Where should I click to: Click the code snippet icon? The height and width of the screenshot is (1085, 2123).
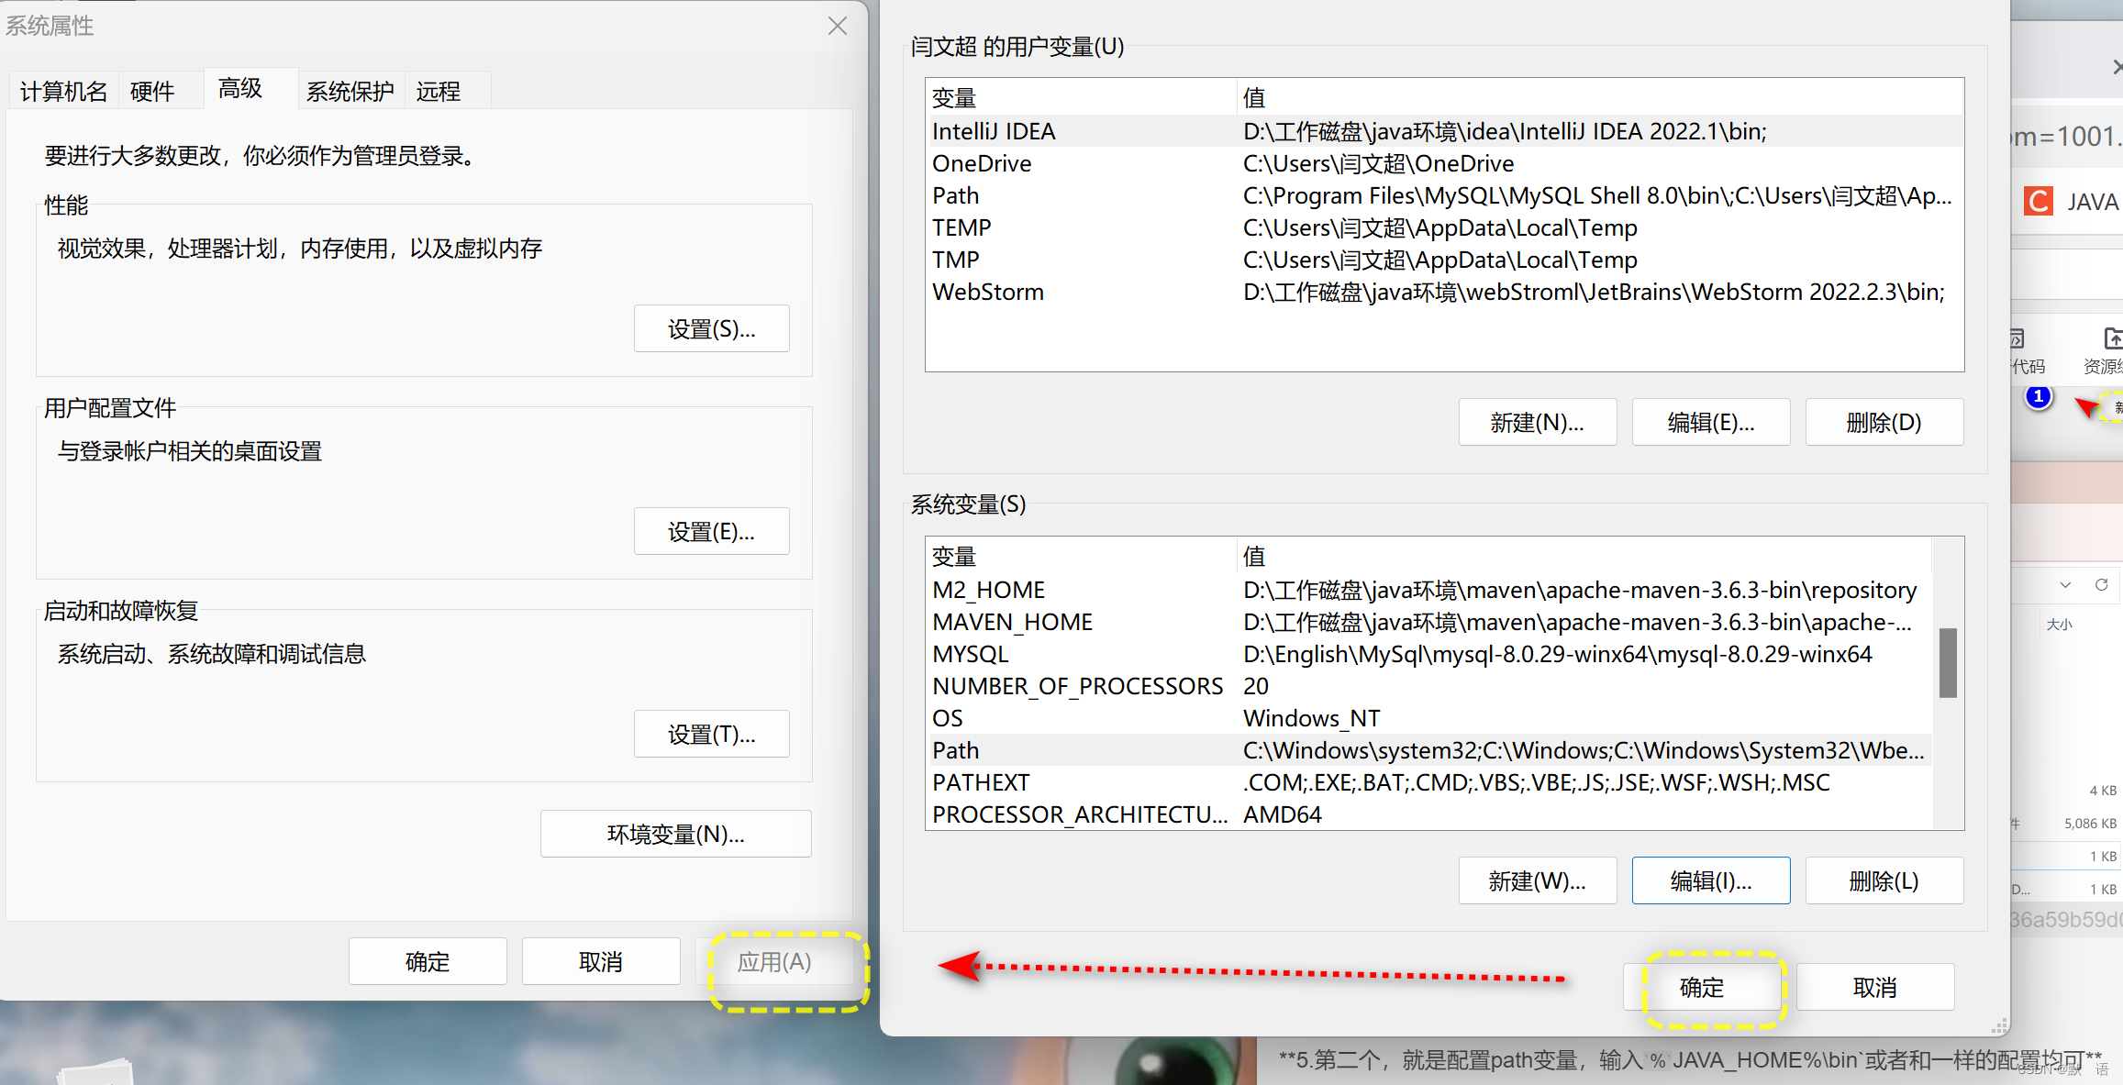2017,338
